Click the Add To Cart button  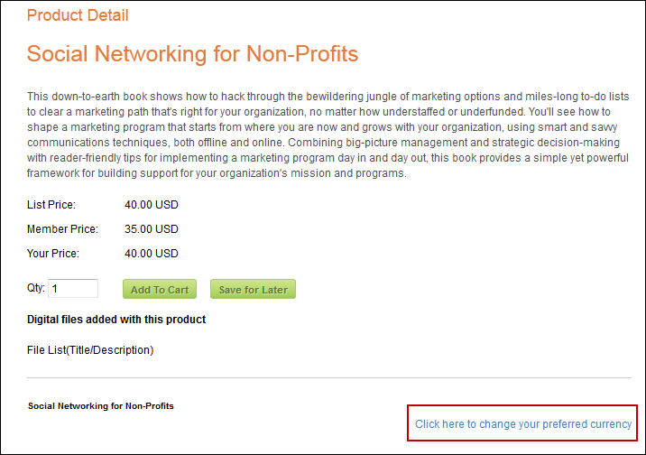(160, 290)
